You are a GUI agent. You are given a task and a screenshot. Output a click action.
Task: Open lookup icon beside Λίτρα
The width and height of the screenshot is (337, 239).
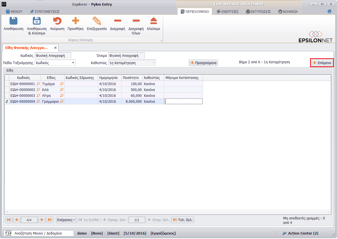coord(62,95)
